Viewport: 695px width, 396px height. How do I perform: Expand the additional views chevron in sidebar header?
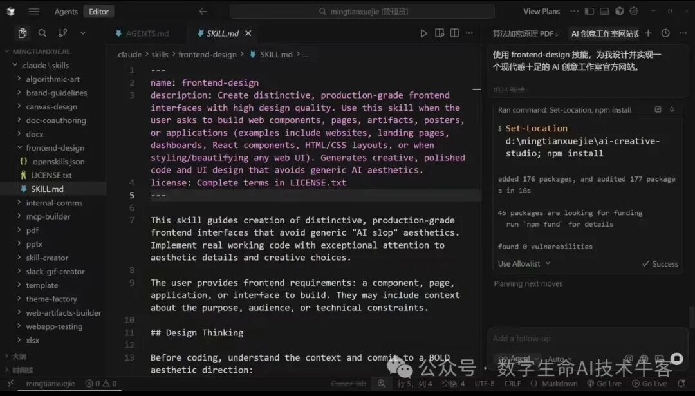(x=83, y=33)
